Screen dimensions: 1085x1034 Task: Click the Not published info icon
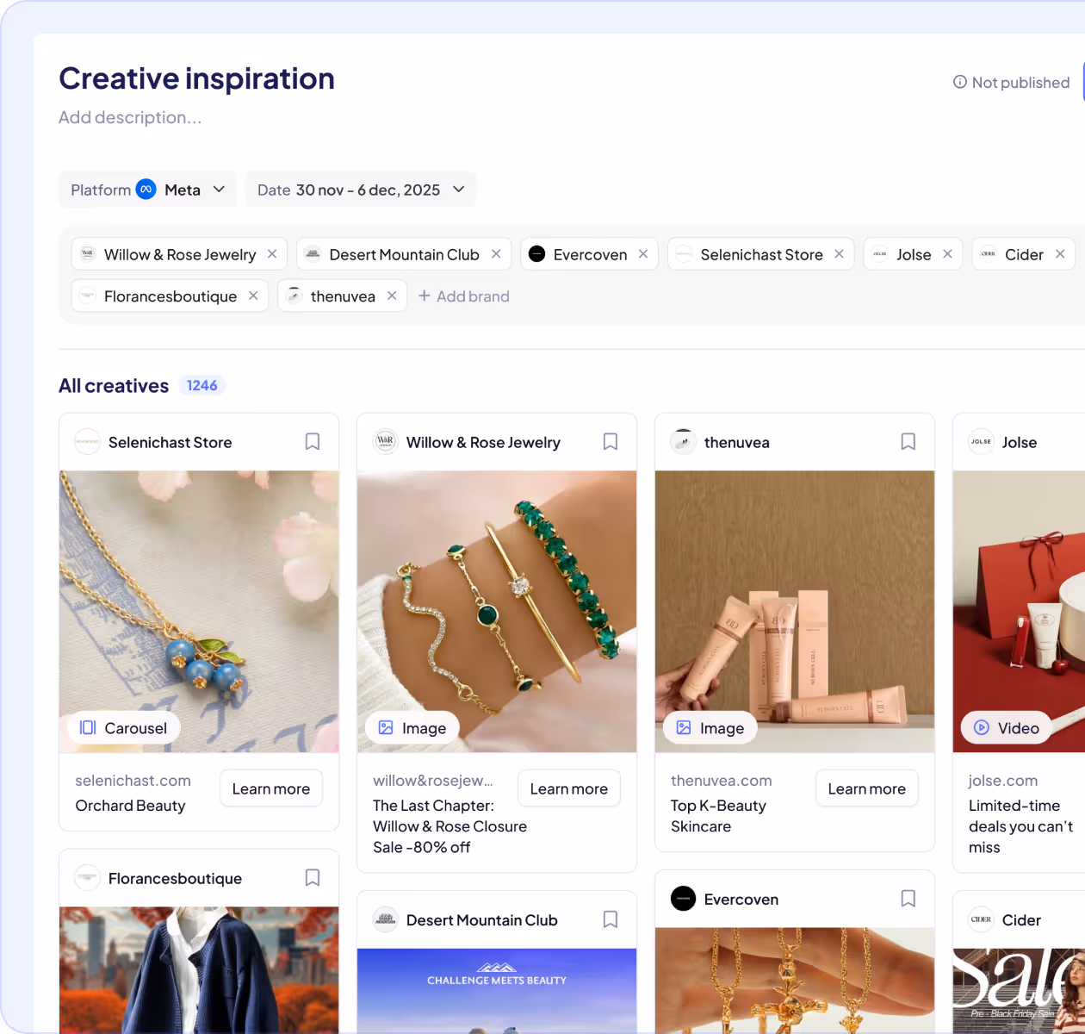(959, 82)
